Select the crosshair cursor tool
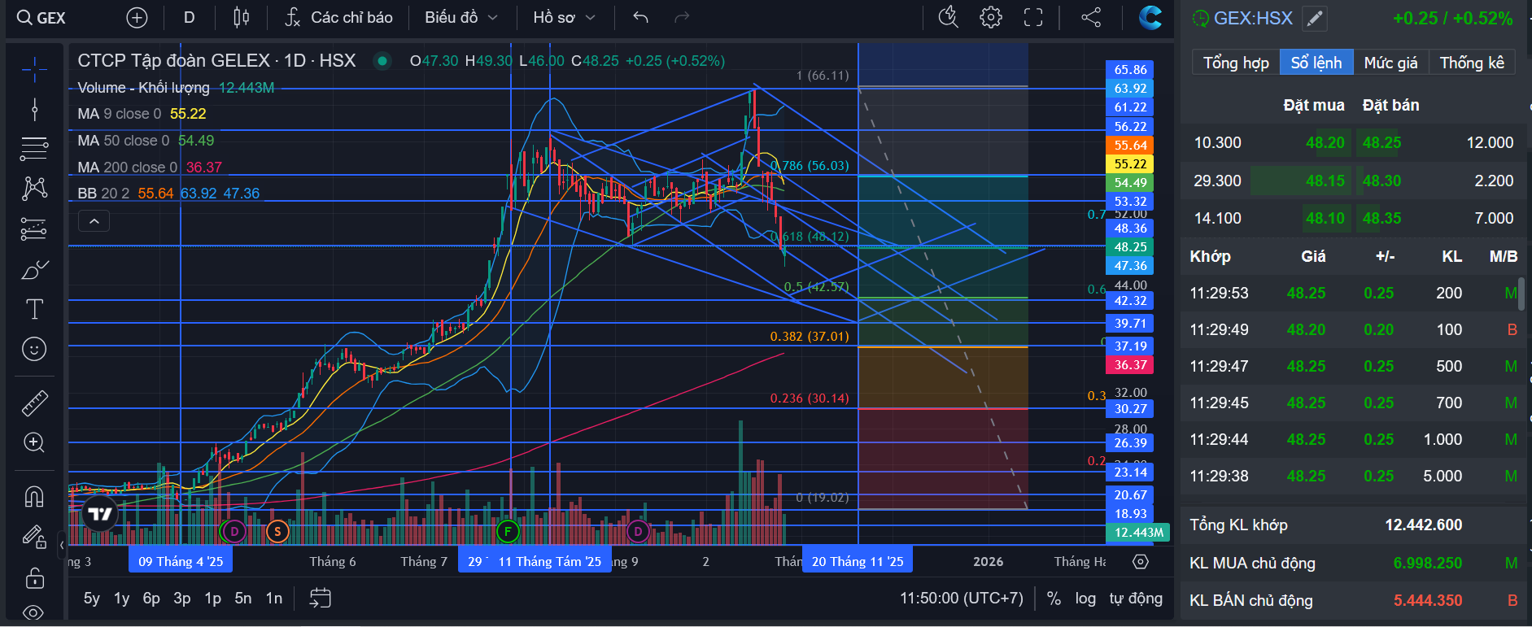 tap(34, 70)
